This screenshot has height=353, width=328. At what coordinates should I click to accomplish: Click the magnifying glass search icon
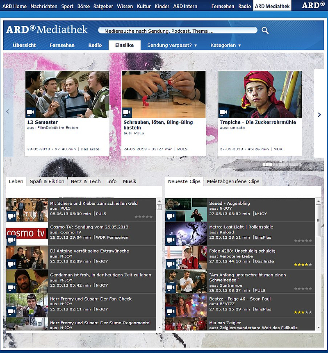tap(265, 31)
